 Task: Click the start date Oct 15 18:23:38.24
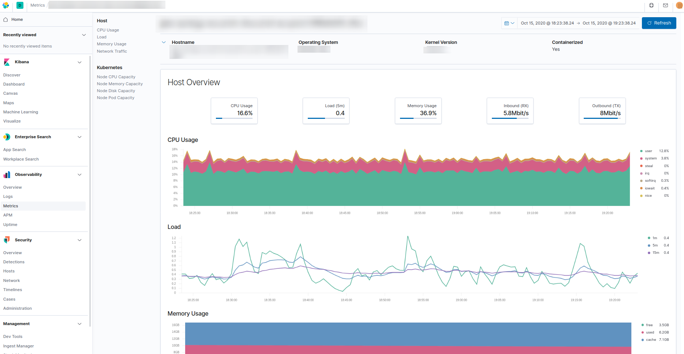tap(547, 23)
